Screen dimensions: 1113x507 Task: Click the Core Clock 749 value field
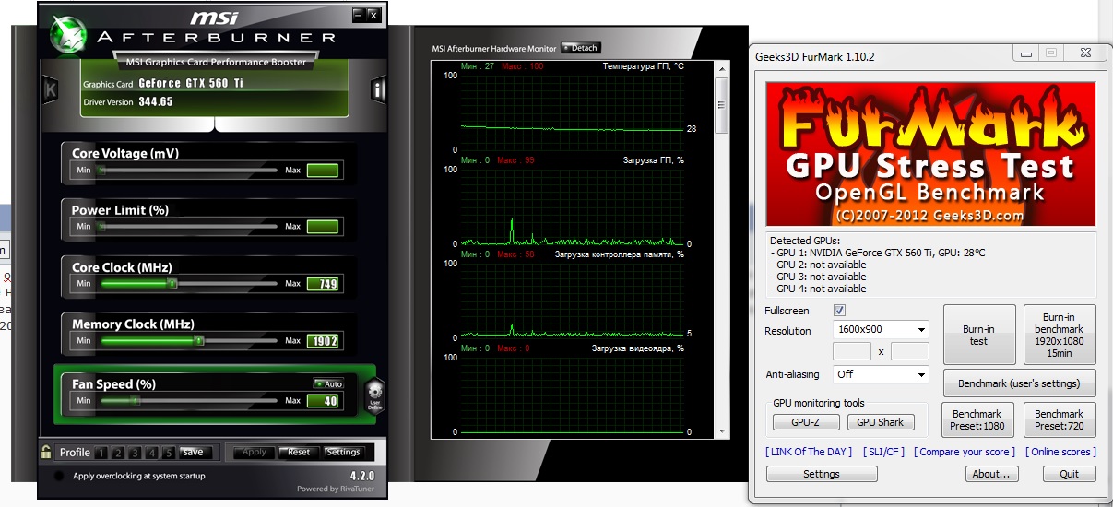(x=323, y=284)
